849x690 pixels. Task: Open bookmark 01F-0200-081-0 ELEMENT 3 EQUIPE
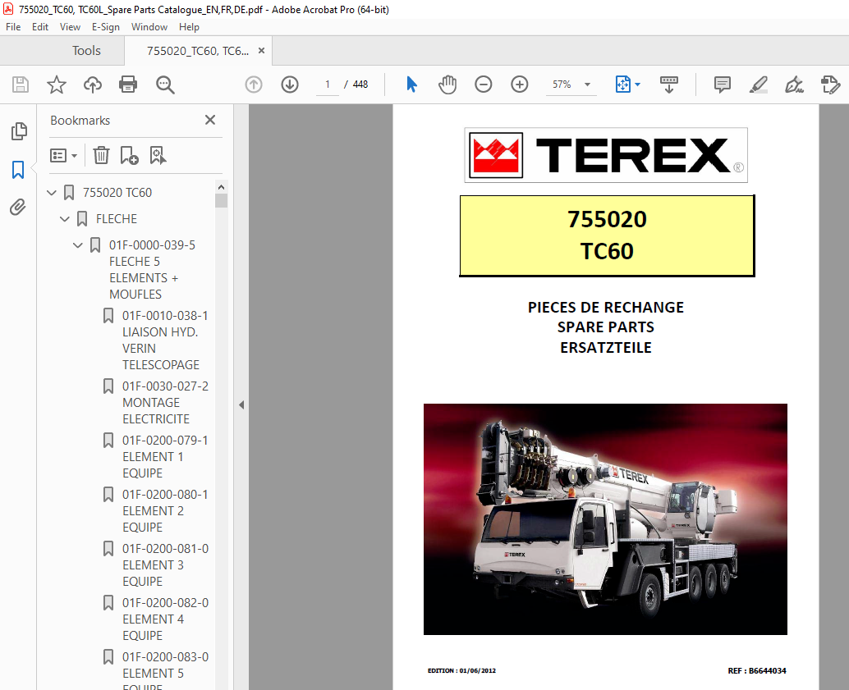[165, 565]
